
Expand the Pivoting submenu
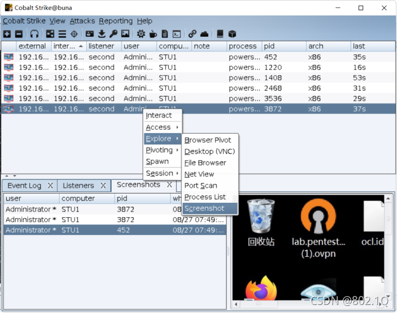point(162,150)
